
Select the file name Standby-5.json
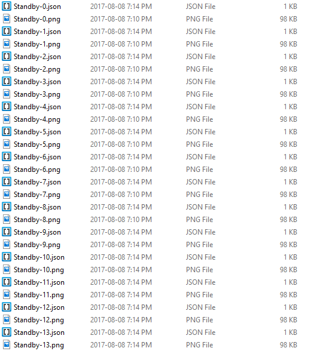coord(37,132)
